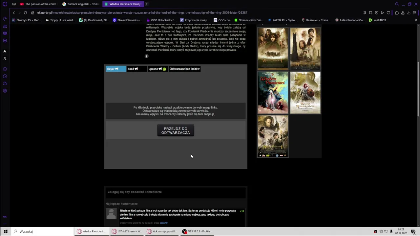Select the 'player' source tab
Viewport: 420px width, 236px height.
pos(116,69)
